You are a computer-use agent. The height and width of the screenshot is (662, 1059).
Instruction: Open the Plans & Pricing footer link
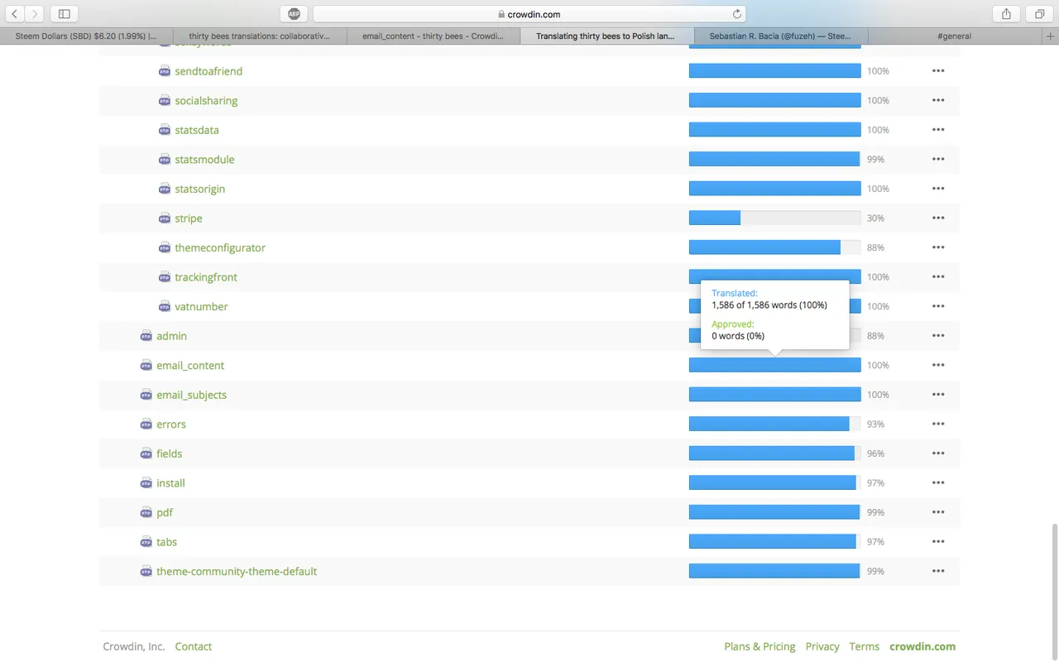[760, 646]
